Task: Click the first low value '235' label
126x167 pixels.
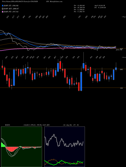Action: click(6, 57)
